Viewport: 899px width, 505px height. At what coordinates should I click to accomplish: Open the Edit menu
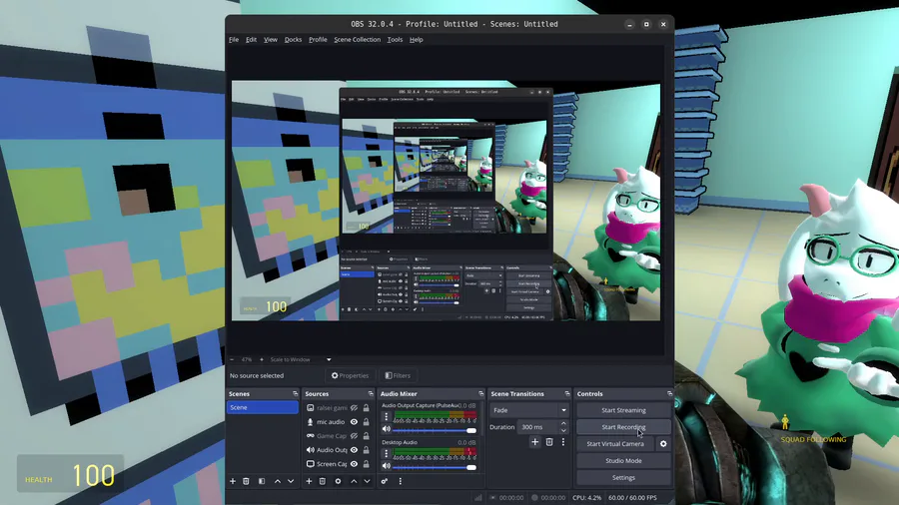251,40
